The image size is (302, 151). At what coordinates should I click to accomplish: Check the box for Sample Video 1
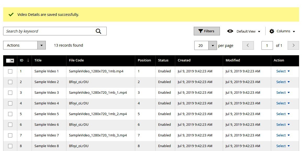[x=10, y=71]
